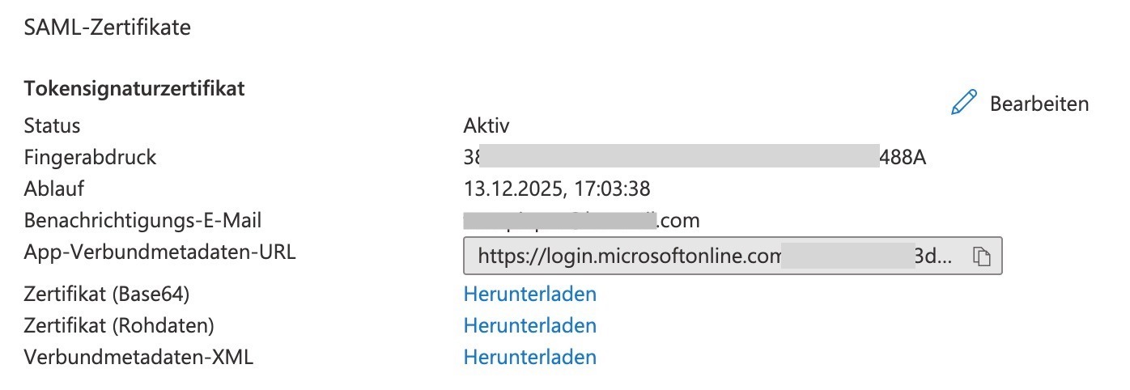Select the Aktiv status value
This screenshot has width=1130, height=390.
click(486, 125)
